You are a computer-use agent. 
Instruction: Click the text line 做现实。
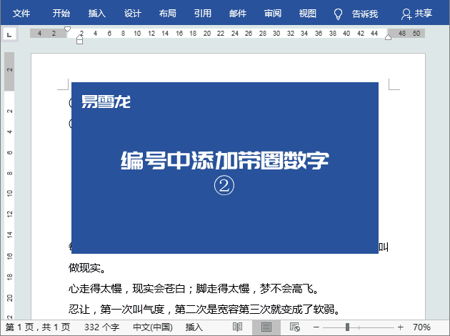87,268
